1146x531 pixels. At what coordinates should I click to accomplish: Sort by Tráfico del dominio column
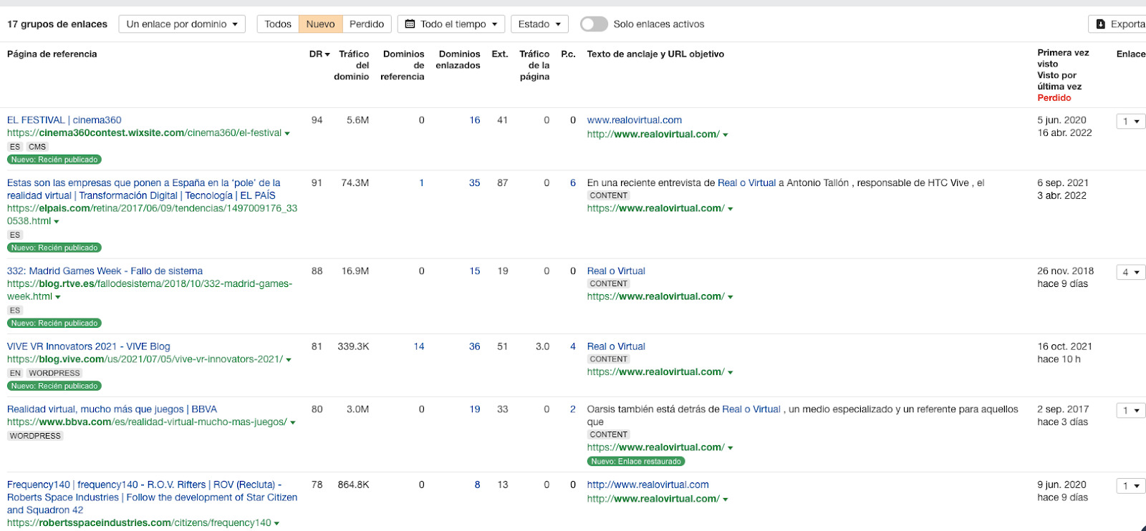352,65
